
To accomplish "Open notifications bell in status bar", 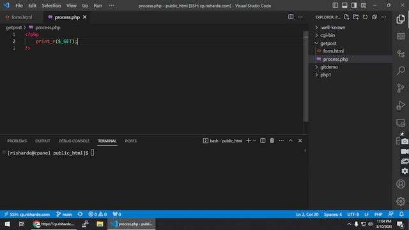I will 401,214.
